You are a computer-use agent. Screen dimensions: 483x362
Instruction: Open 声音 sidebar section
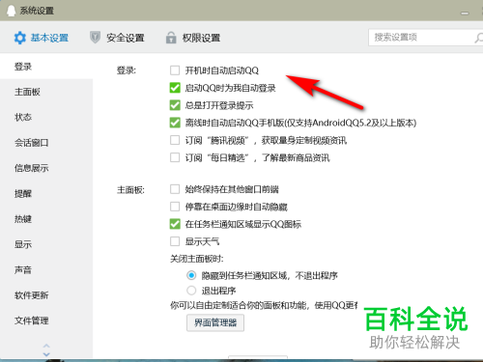click(46, 269)
